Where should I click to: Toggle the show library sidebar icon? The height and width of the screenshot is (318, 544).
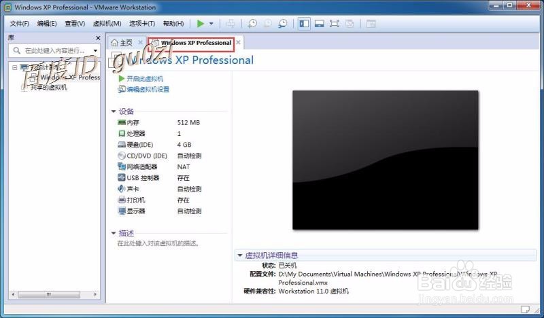(304, 24)
